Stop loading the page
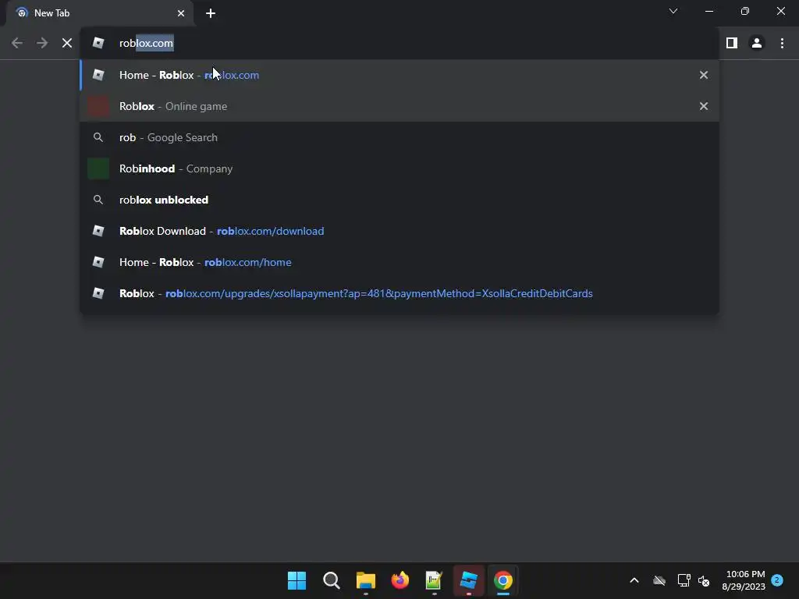Image resolution: width=799 pixels, height=599 pixels. [67, 44]
